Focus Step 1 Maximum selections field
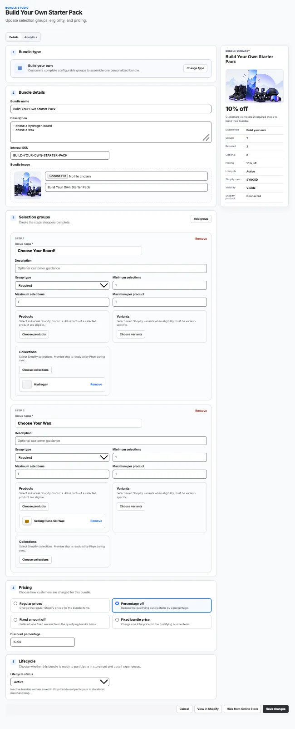Screen dimensions: 295x729 point(62,302)
